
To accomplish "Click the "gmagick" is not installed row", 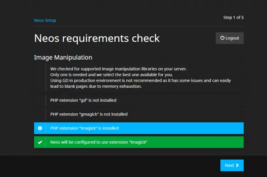I will (x=139, y=114).
